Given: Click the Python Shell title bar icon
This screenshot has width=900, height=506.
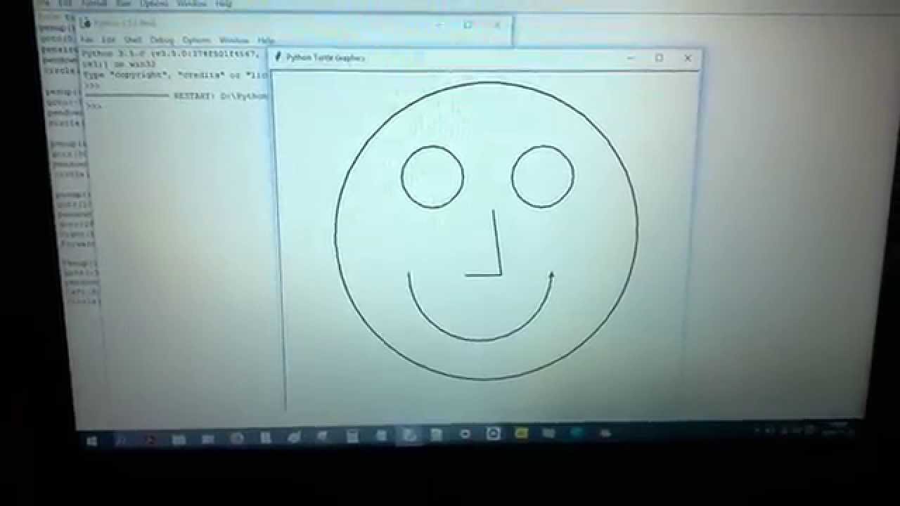Looking at the screenshot, I should click(86, 24).
